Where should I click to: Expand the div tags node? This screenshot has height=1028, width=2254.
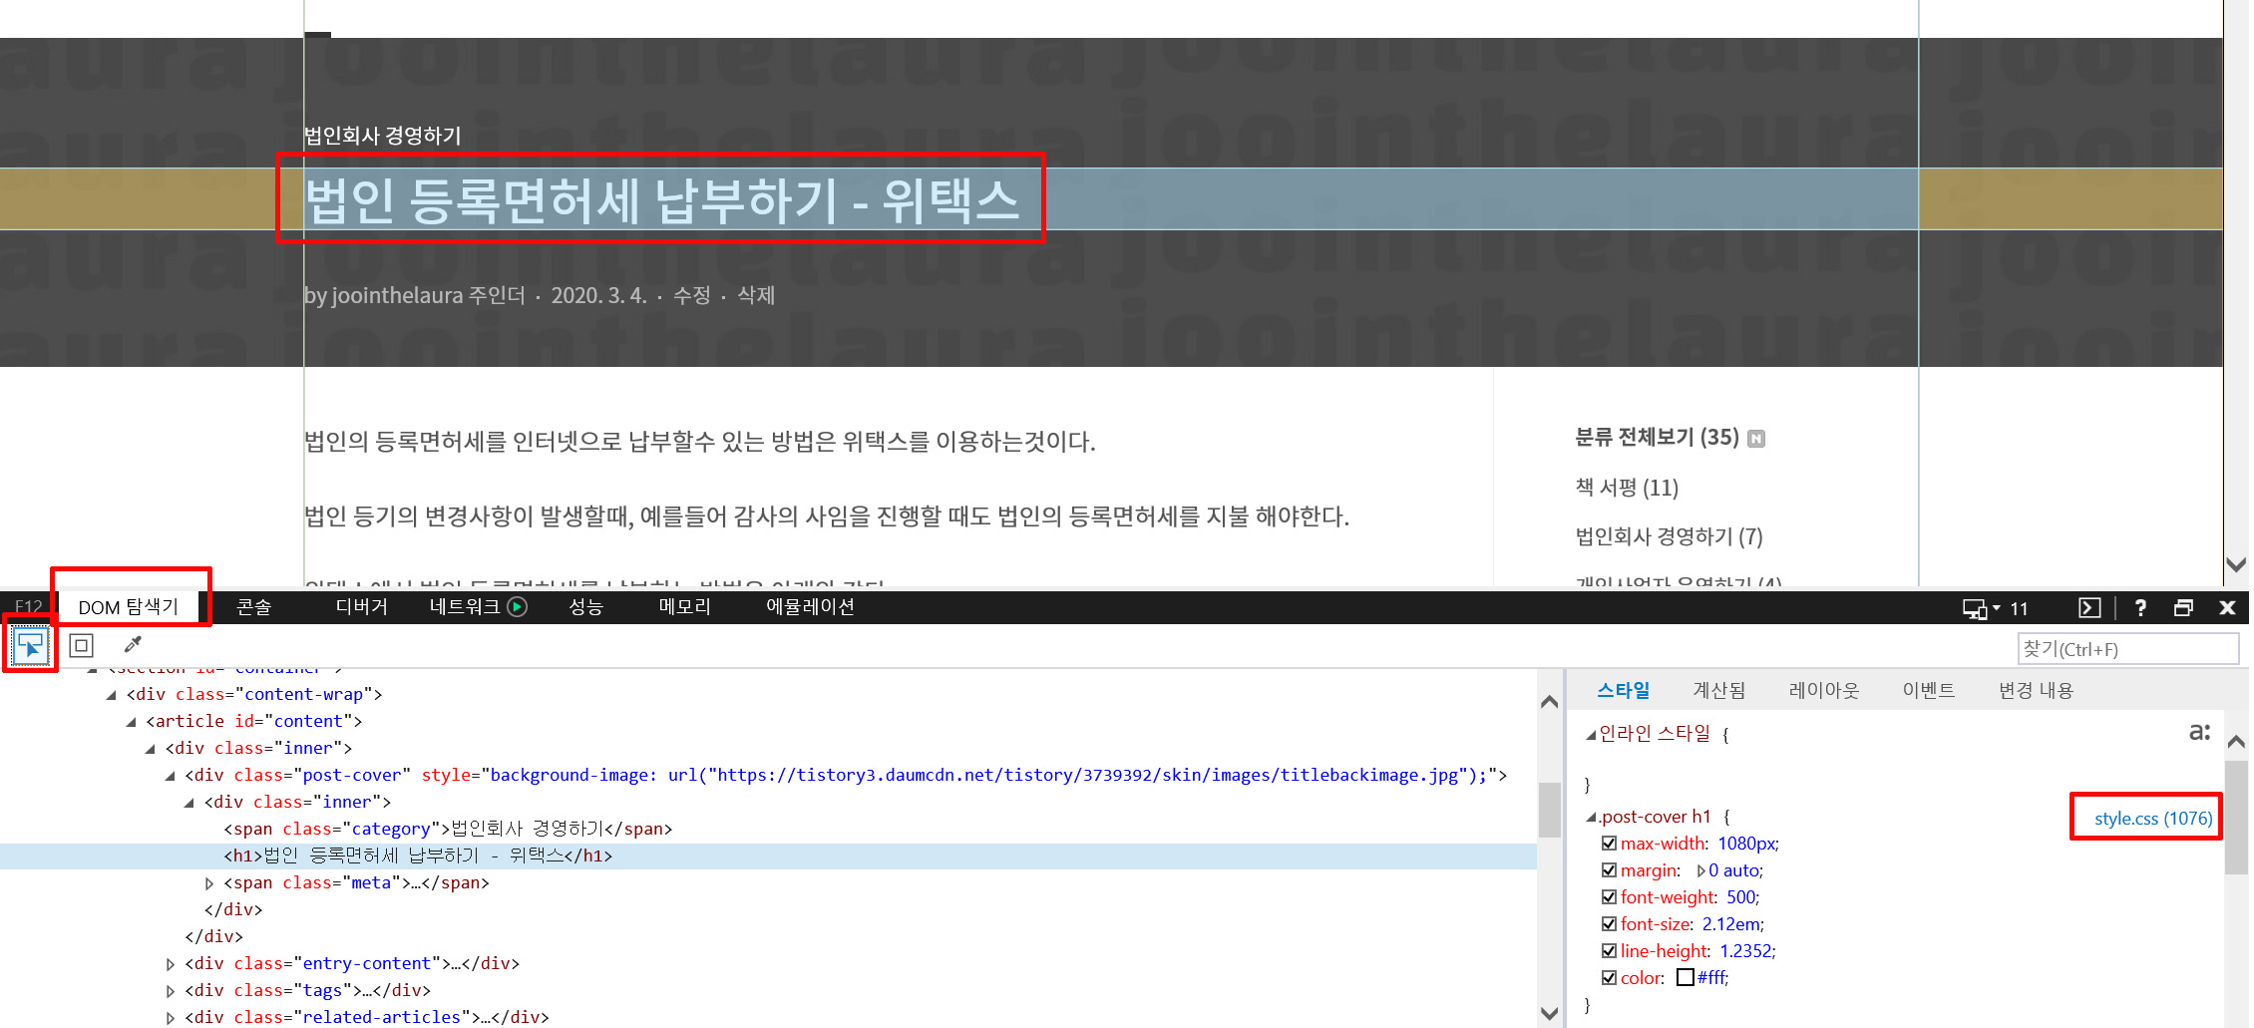[x=170, y=991]
